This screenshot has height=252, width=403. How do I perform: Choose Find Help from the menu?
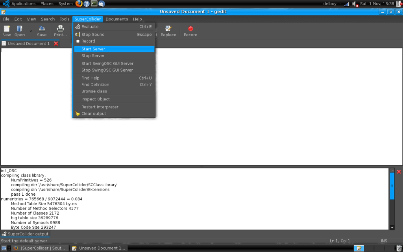[x=115, y=78]
